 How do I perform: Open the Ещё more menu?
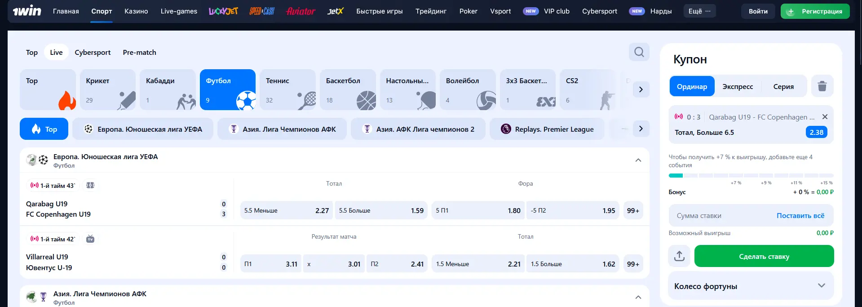click(x=699, y=11)
